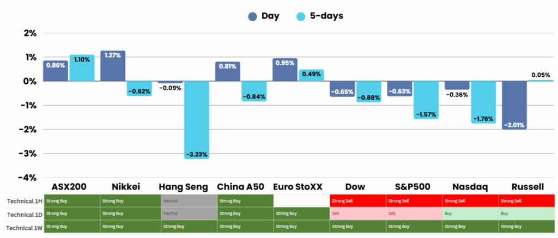The height and width of the screenshot is (238, 558).
Task: Select the Technical 1H row label
Action: point(22,201)
